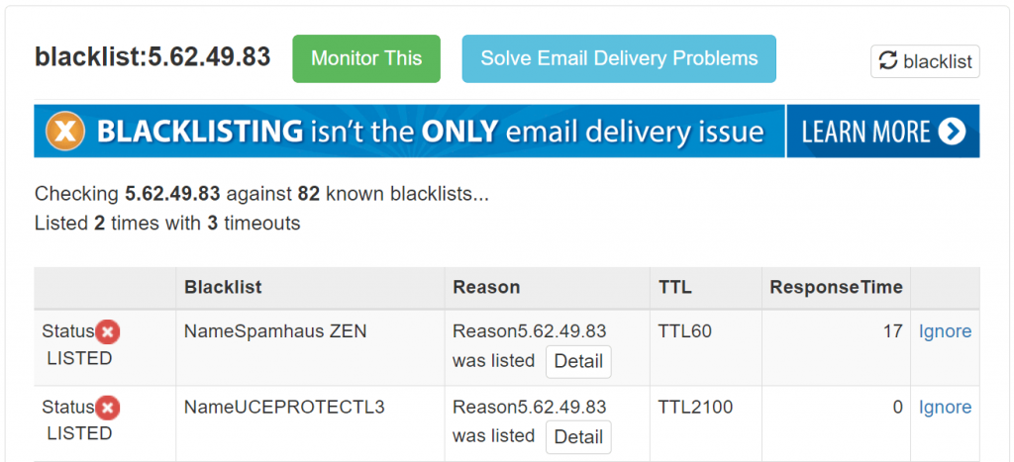1014x462 pixels.
Task: Sort by the Reason column header
Action: click(486, 287)
